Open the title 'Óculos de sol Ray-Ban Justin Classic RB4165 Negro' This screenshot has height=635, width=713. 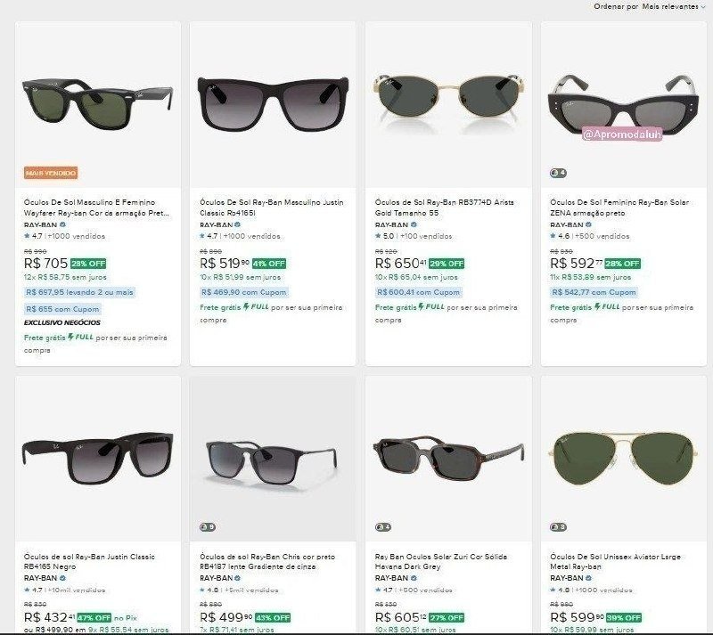click(x=90, y=561)
